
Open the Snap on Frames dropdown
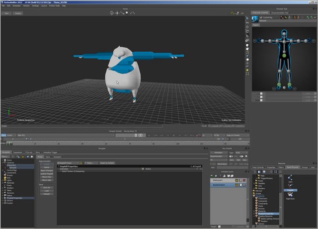[x=238, y=135]
